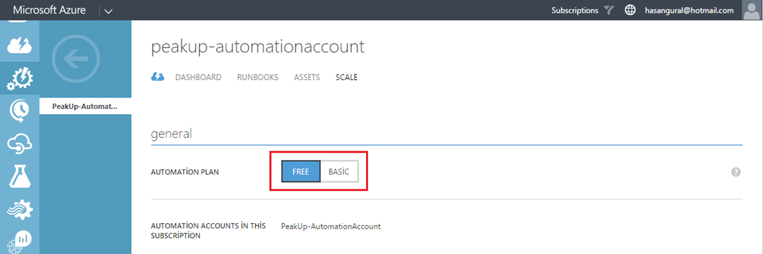This screenshot has width=763, height=254.
Task: Click the flask machine learning icon
Action: [x=20, y=176]
